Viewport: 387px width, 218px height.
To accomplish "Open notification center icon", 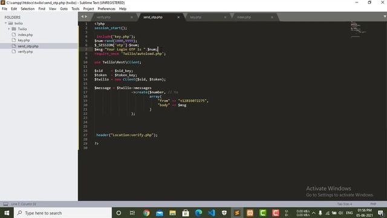I will coord(380,213).
